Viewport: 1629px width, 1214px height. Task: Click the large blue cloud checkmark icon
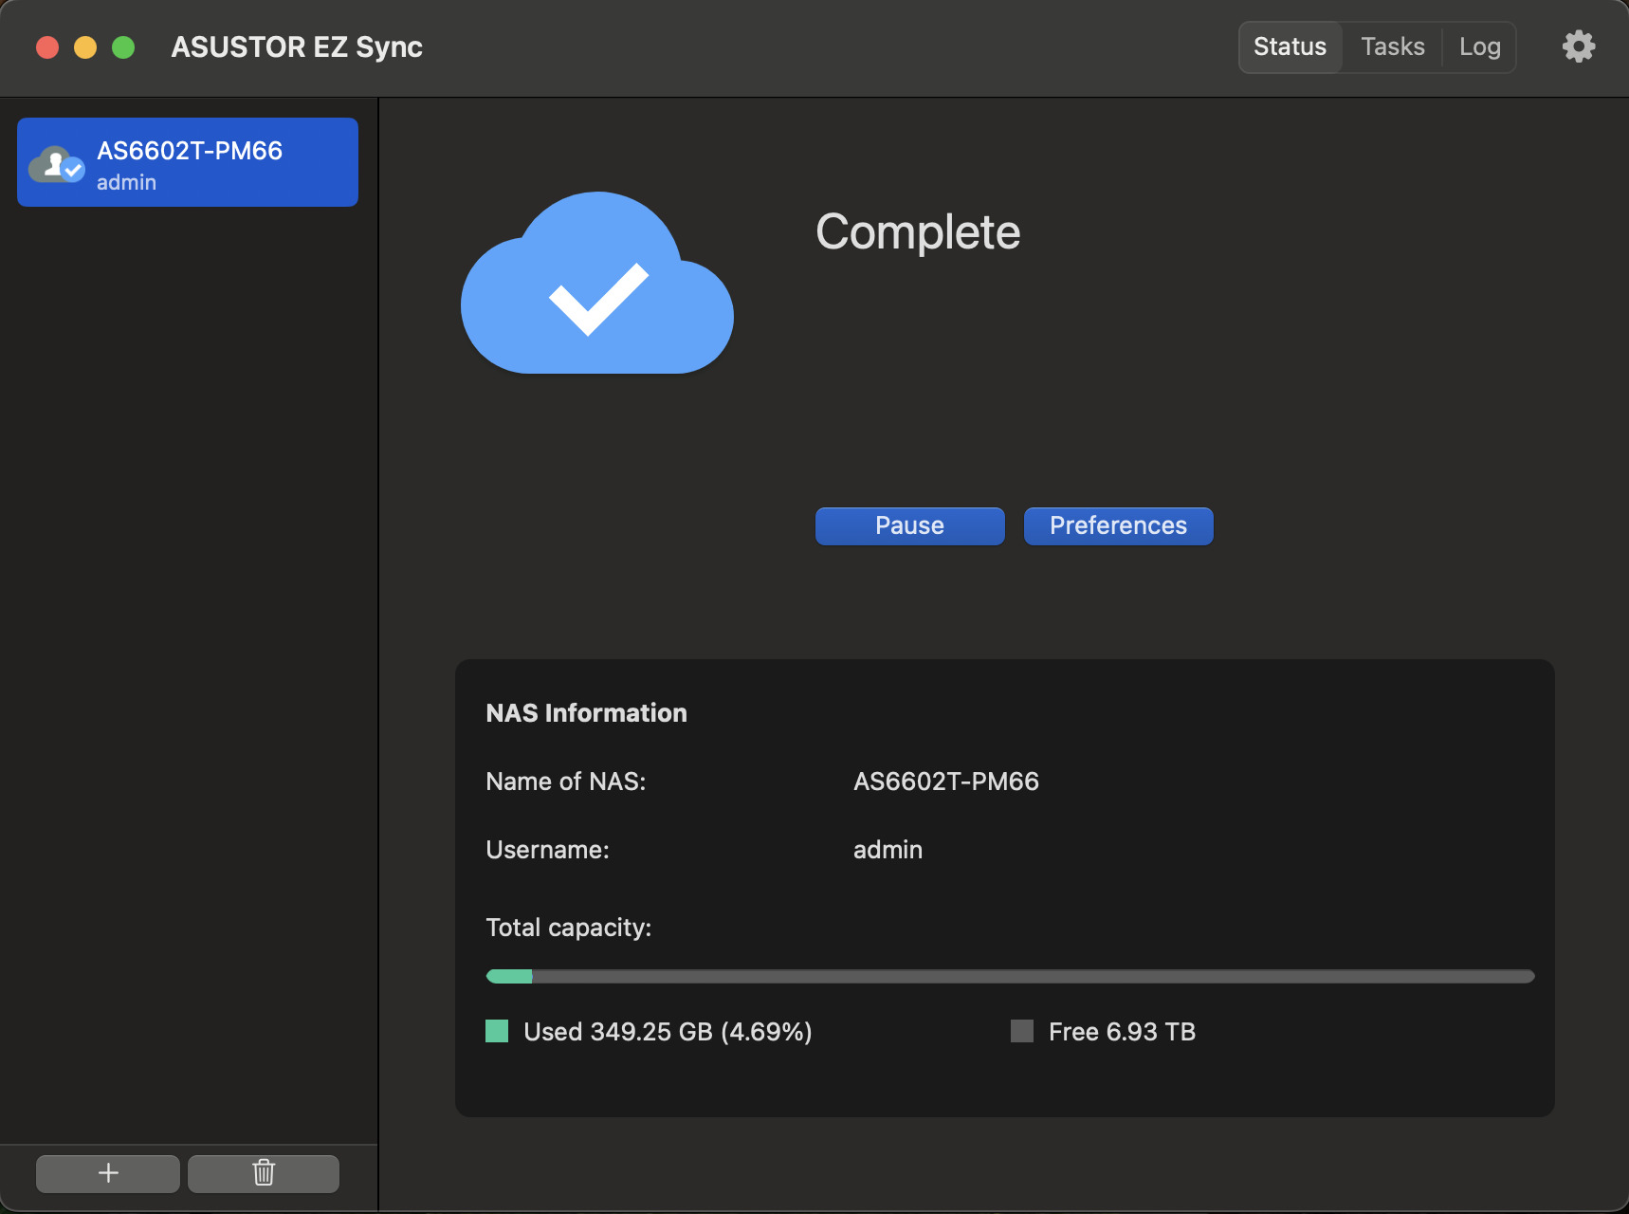(x=596, y=285)
